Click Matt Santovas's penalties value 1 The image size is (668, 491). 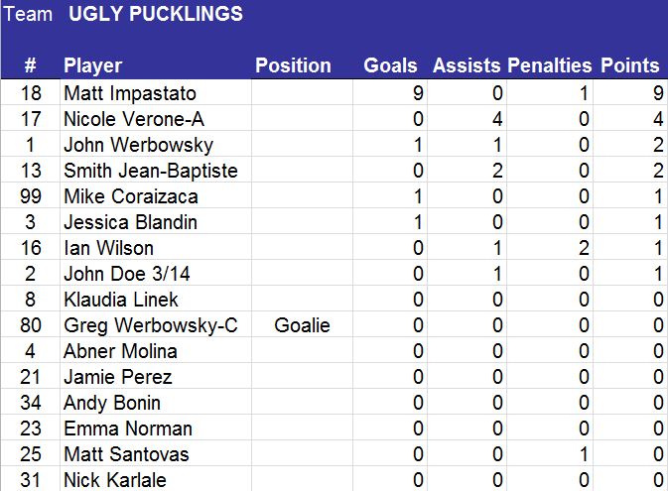(x=584, y=454)
